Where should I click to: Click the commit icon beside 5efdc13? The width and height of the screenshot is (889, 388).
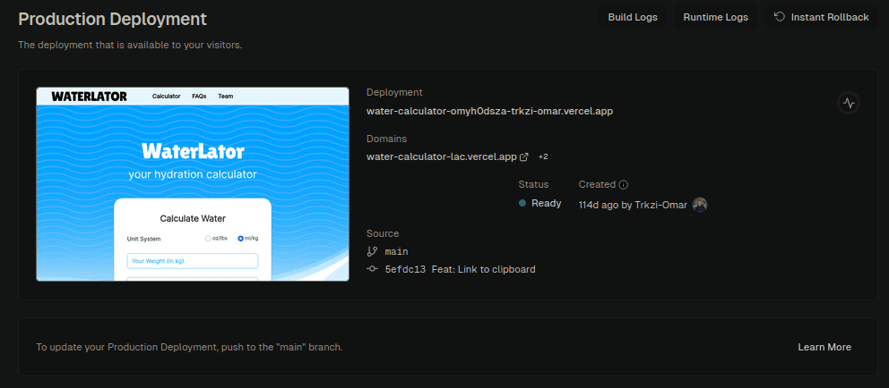click(373, 269)
